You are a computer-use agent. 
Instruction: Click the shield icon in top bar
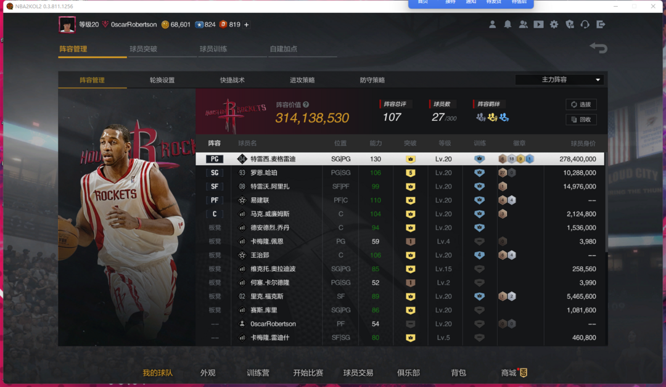570,25
